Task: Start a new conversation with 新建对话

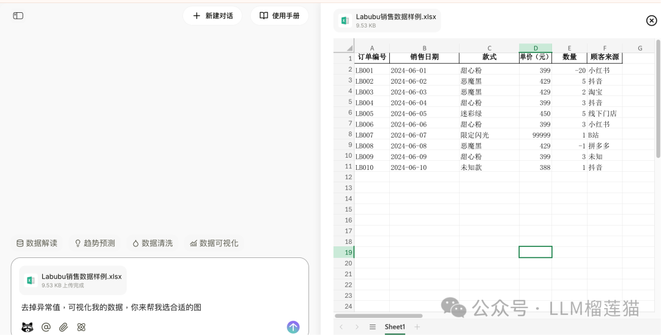Action: tap(212, 16)
